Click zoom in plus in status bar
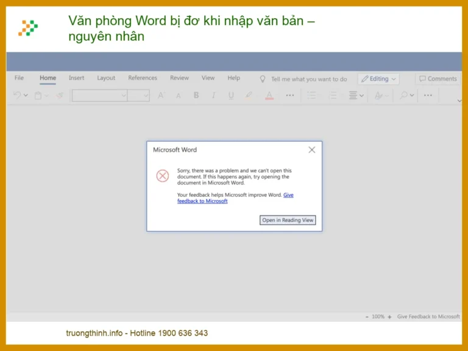Screen dimensions: 468x351 click(389, 317)
